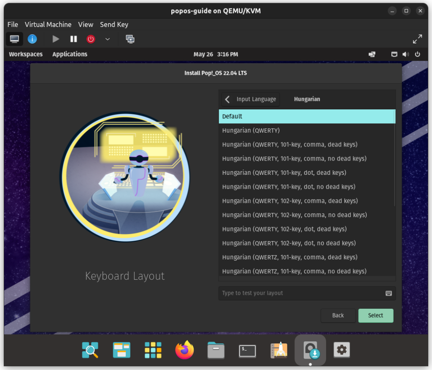
Task: Open Pop!_Shop rocket icon in the dock
Action: click(x=279, y=350)
